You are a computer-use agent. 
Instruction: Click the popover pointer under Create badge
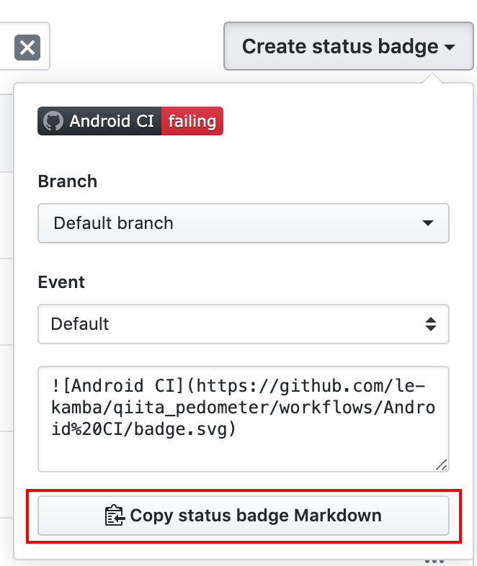tap(432, 78)
